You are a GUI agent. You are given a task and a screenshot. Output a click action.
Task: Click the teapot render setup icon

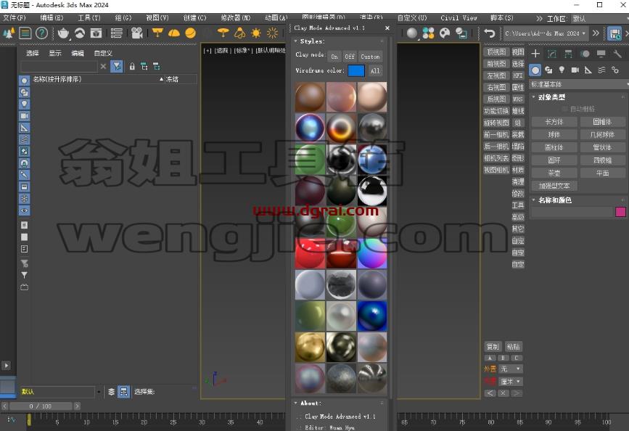pyautogui.click(x=63, y=33)
